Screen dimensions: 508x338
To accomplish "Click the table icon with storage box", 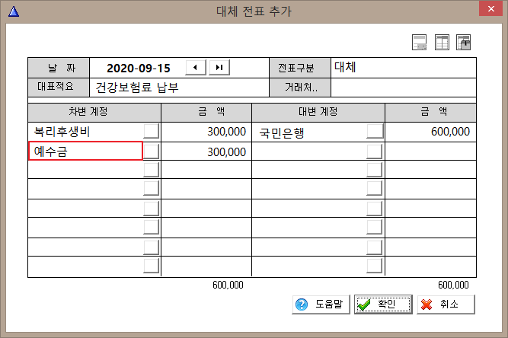I will coord(463,43).
